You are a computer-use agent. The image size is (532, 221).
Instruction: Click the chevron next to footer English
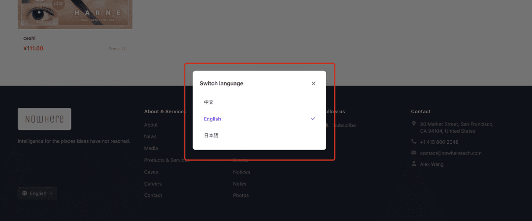click(x=51, y=193)
